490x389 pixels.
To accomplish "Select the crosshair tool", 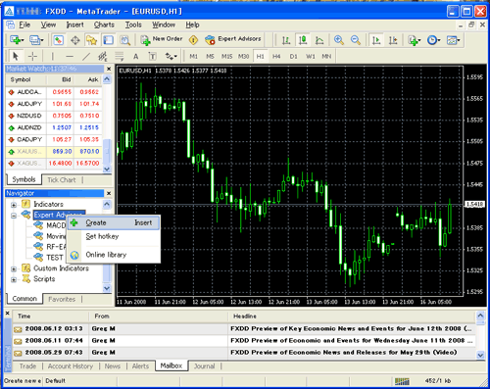I will click(32, 57).
